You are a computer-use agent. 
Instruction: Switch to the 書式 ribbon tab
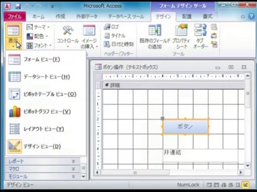pyautogui.click(x=208, y=17)
